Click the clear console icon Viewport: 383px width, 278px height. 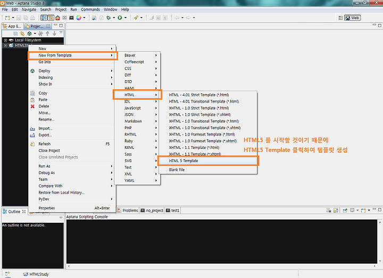coord(329,210)
